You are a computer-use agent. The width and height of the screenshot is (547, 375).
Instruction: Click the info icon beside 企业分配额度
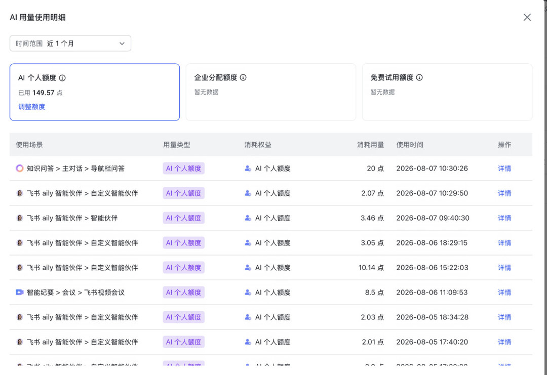tap(243, 78)
